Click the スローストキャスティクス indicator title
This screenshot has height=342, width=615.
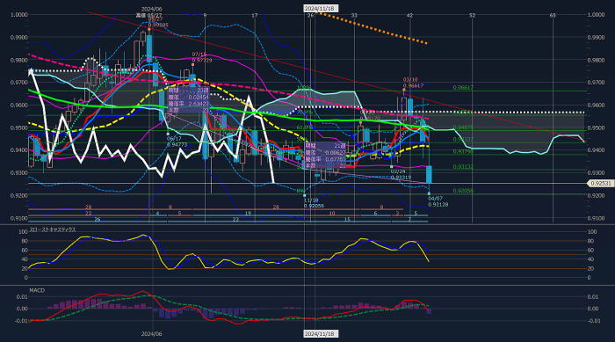(x=53, y=229)
